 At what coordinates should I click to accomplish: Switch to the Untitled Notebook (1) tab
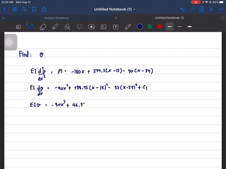pos(169,18)
